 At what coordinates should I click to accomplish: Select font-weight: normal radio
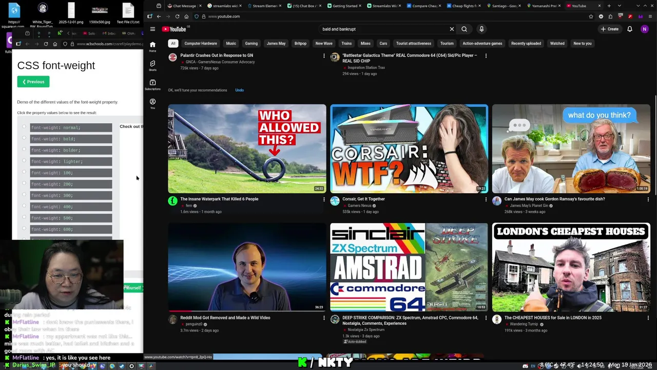[24, 127]
